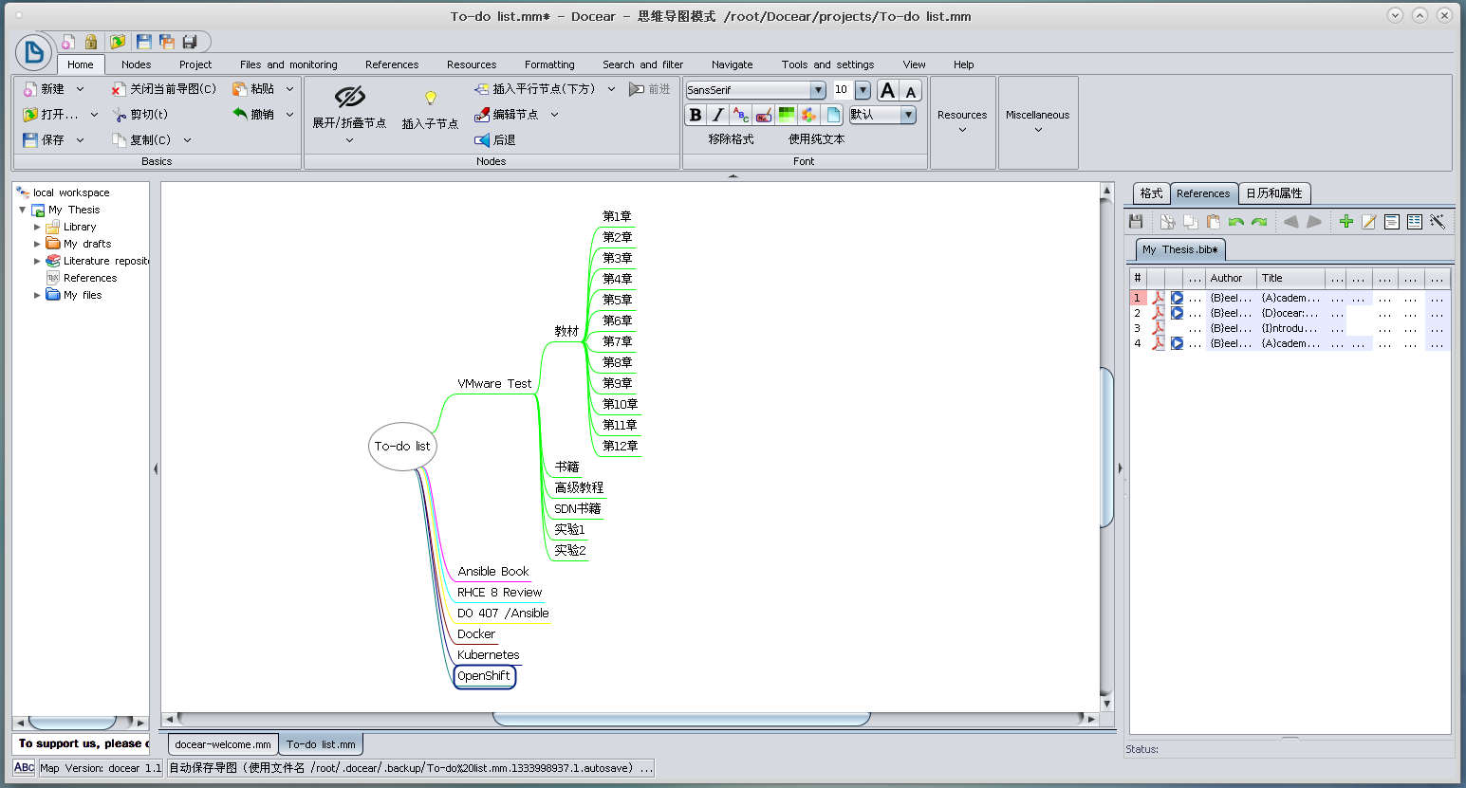This screenshot has width=1466, height=788.
Task: Click 编辑节点 button
Action: point(506,114)
